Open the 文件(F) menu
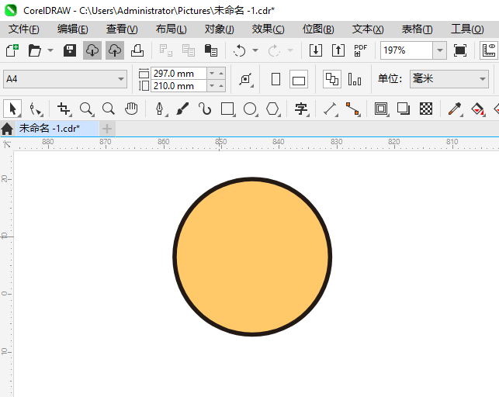The height and width of the screenshot is (397, 499). tap(23, 29)
